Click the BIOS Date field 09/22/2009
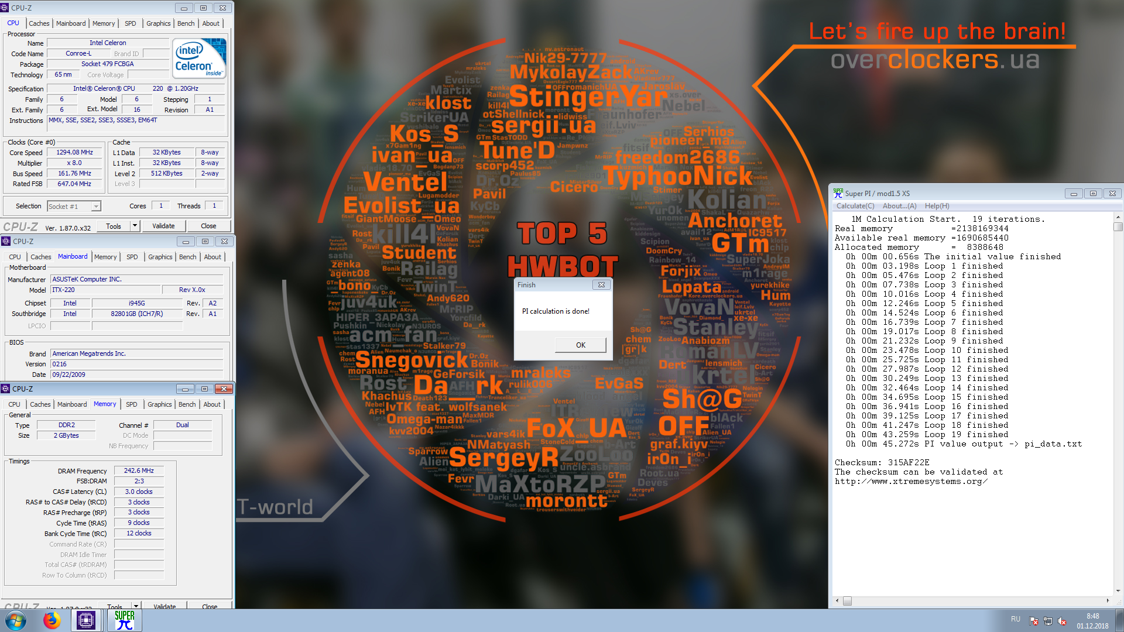 [136, 375]
